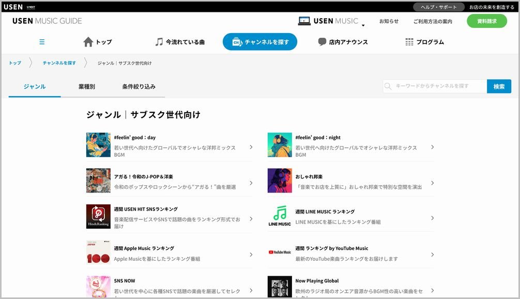Click the music note icon for 今流れている曲
This screenshot has width=520, height=299.
click(159, 42)
